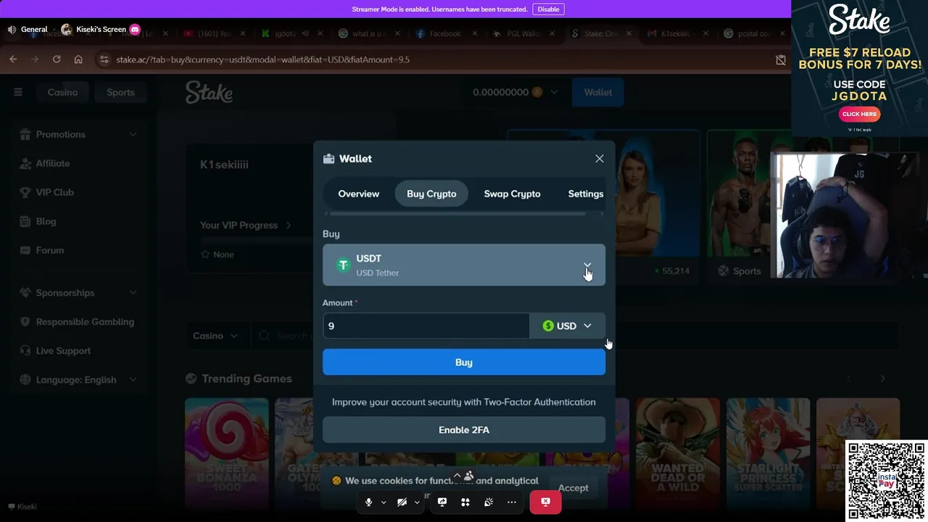Image resolution: width=928 pixels, height=522 pixels.
Task: Click the Affiliate sidebar icon
Action: (x=25, y=163)
